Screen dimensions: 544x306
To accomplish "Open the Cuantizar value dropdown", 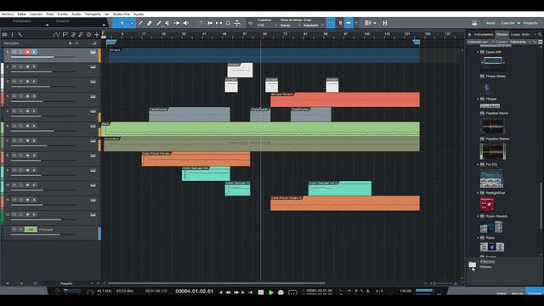I will click(x=267, y=25).
